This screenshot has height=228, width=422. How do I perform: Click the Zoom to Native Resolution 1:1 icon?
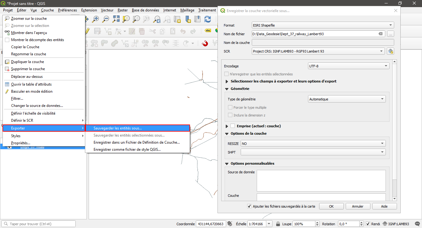147,19
